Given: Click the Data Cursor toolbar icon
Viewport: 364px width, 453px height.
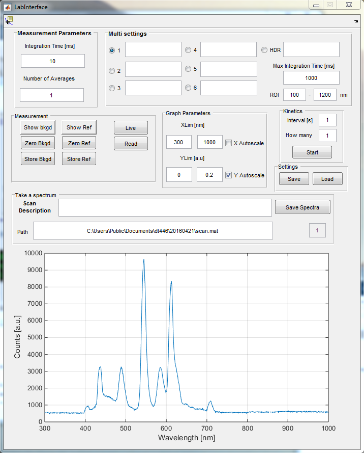Looking at the screenshot, I should (x=9, y=20).
